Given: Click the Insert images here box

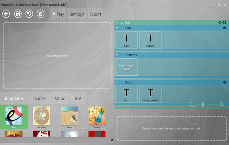Looking at the screenshot, I should point(126,67).
